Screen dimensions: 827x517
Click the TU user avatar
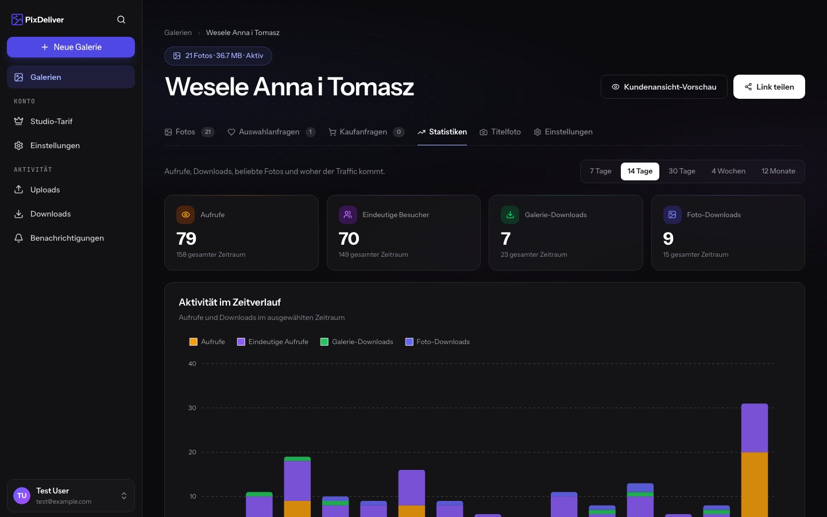(22, 496)
